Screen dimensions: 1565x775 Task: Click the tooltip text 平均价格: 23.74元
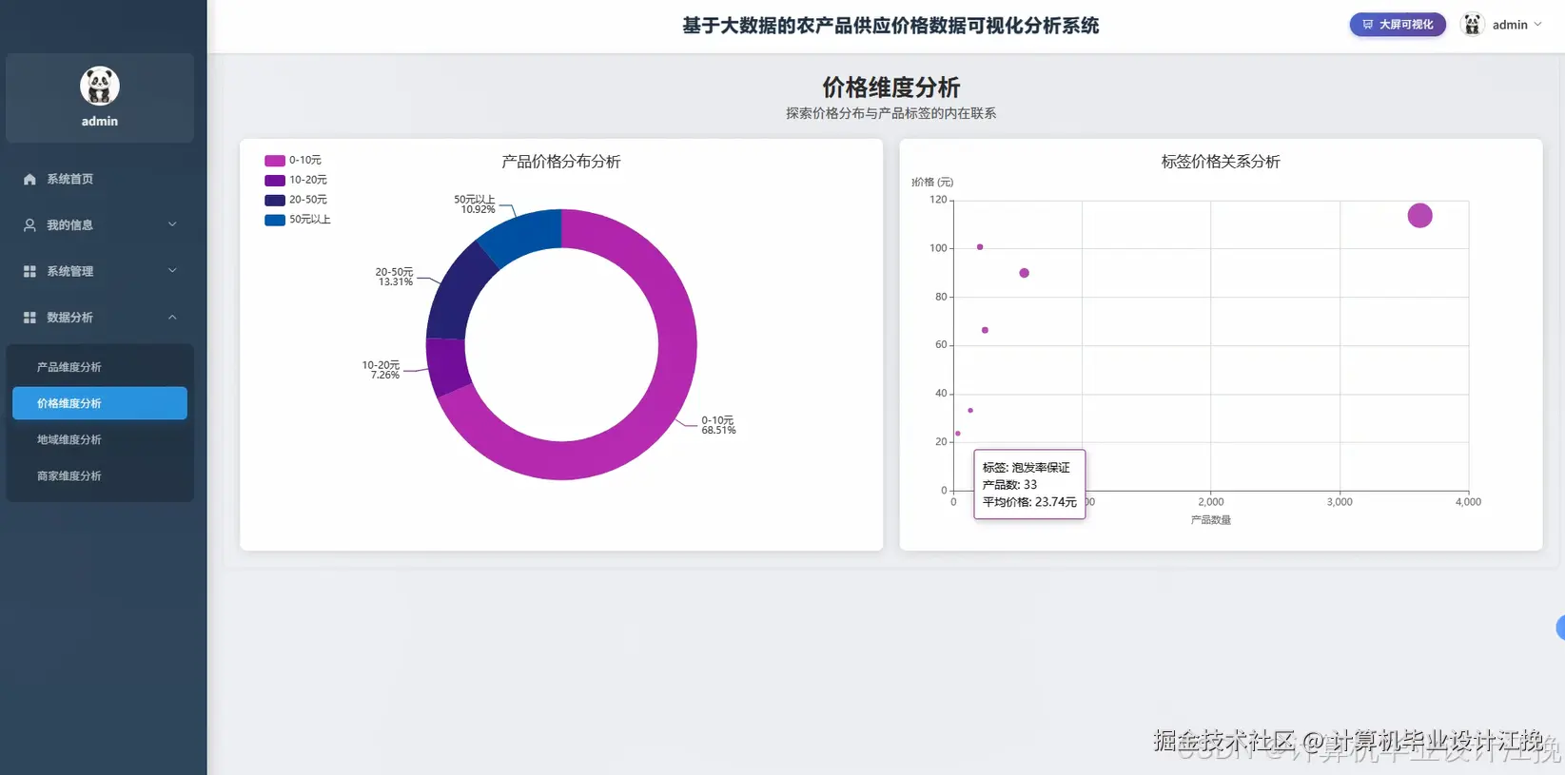coord(1029,502)
